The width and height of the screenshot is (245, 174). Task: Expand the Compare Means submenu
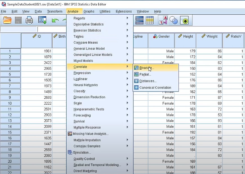coord(100,43)
